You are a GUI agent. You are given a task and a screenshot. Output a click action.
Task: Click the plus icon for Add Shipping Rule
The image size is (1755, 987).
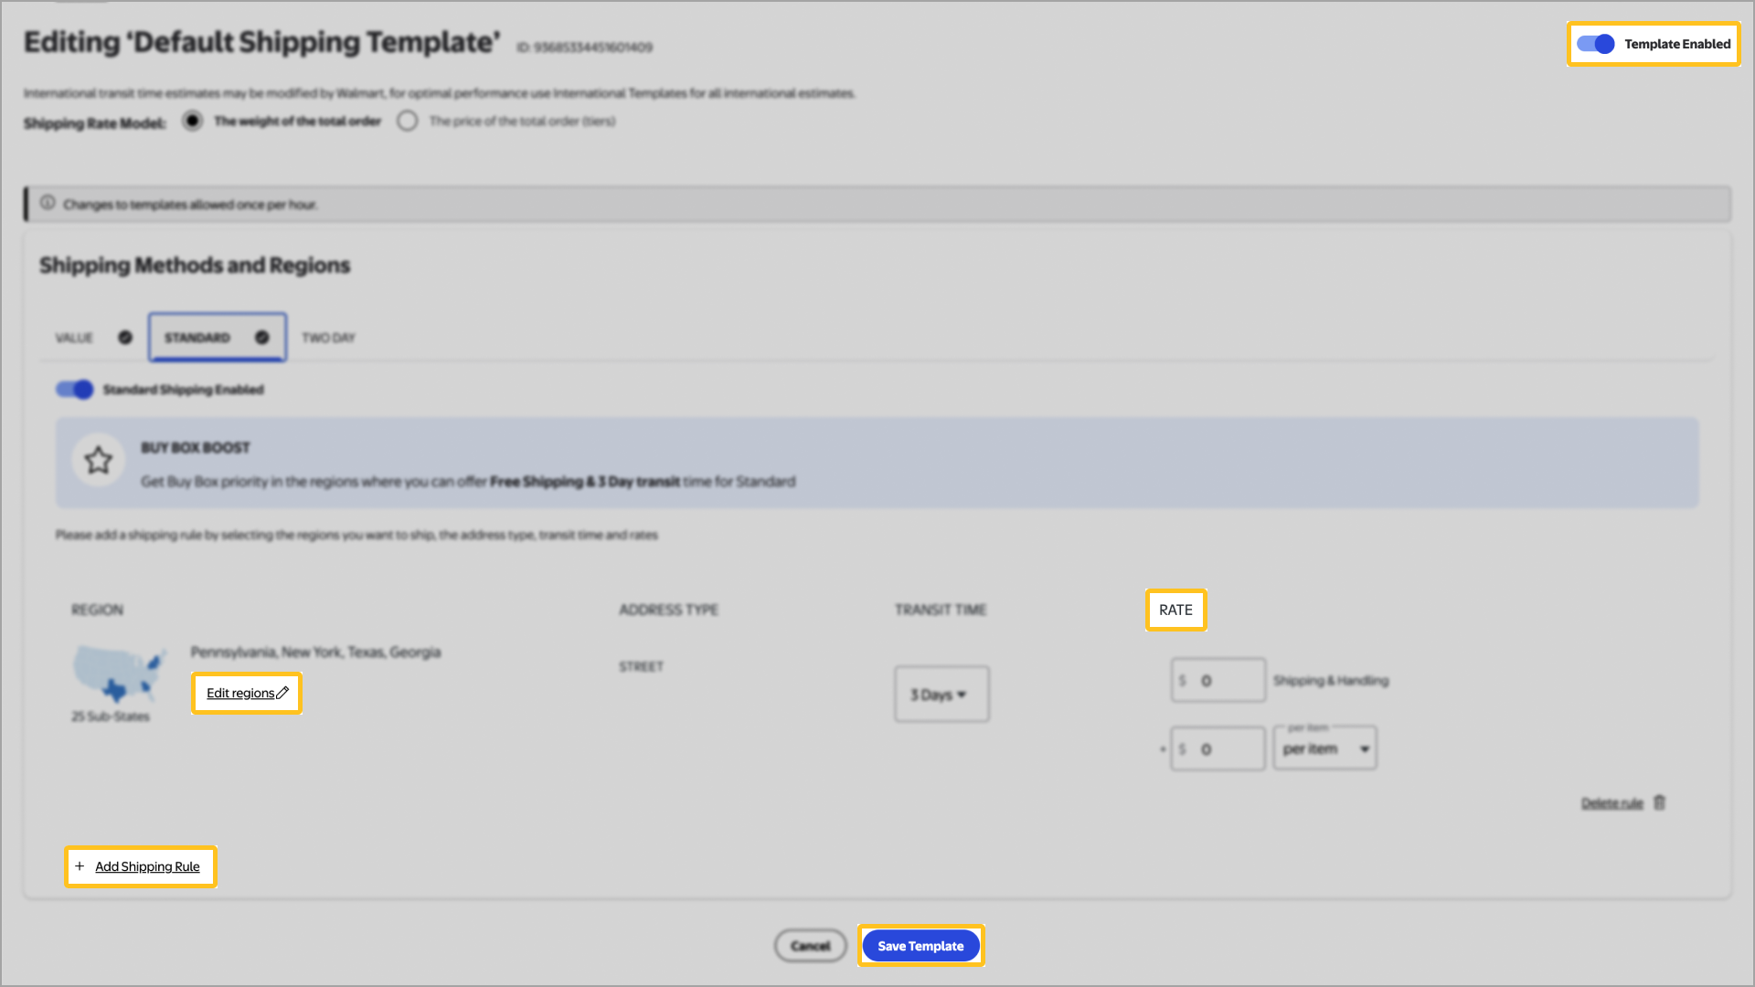tap(80, 866)
